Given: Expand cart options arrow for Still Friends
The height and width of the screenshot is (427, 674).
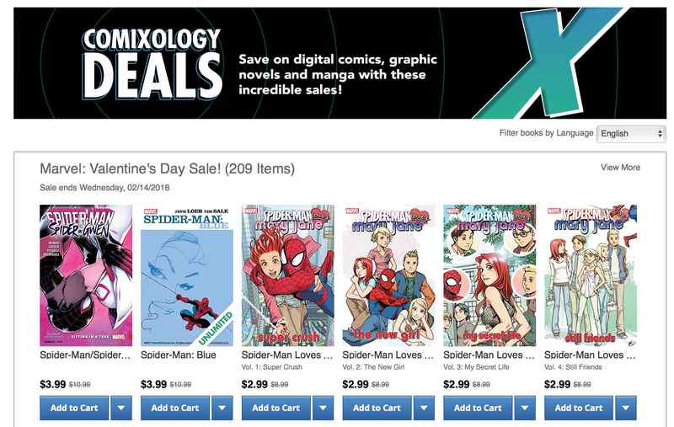Looking at the screenshot, I should point(626,408).
